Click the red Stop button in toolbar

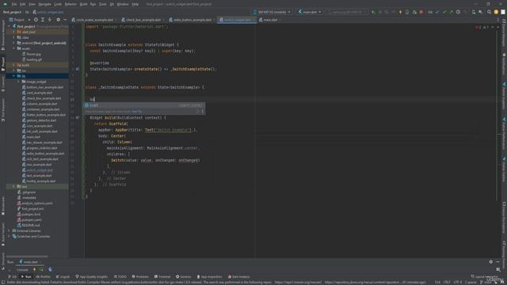click(x=421, y=12)
